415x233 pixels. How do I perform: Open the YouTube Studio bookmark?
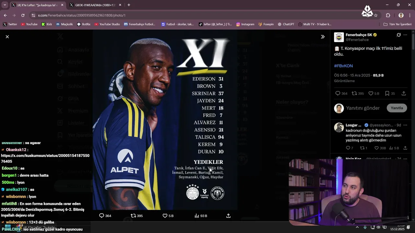(x=107, y=24)
